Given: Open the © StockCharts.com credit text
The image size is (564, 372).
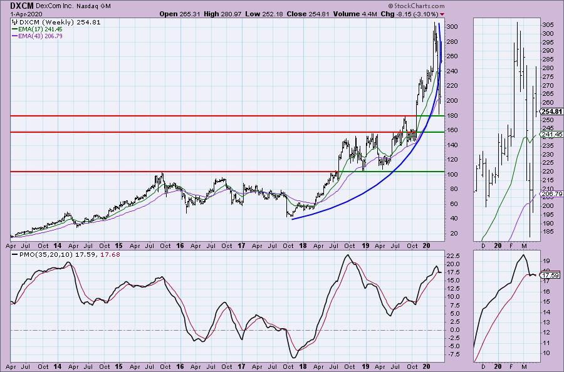Looking at the screenshot, I should click(x=416, y=6).
